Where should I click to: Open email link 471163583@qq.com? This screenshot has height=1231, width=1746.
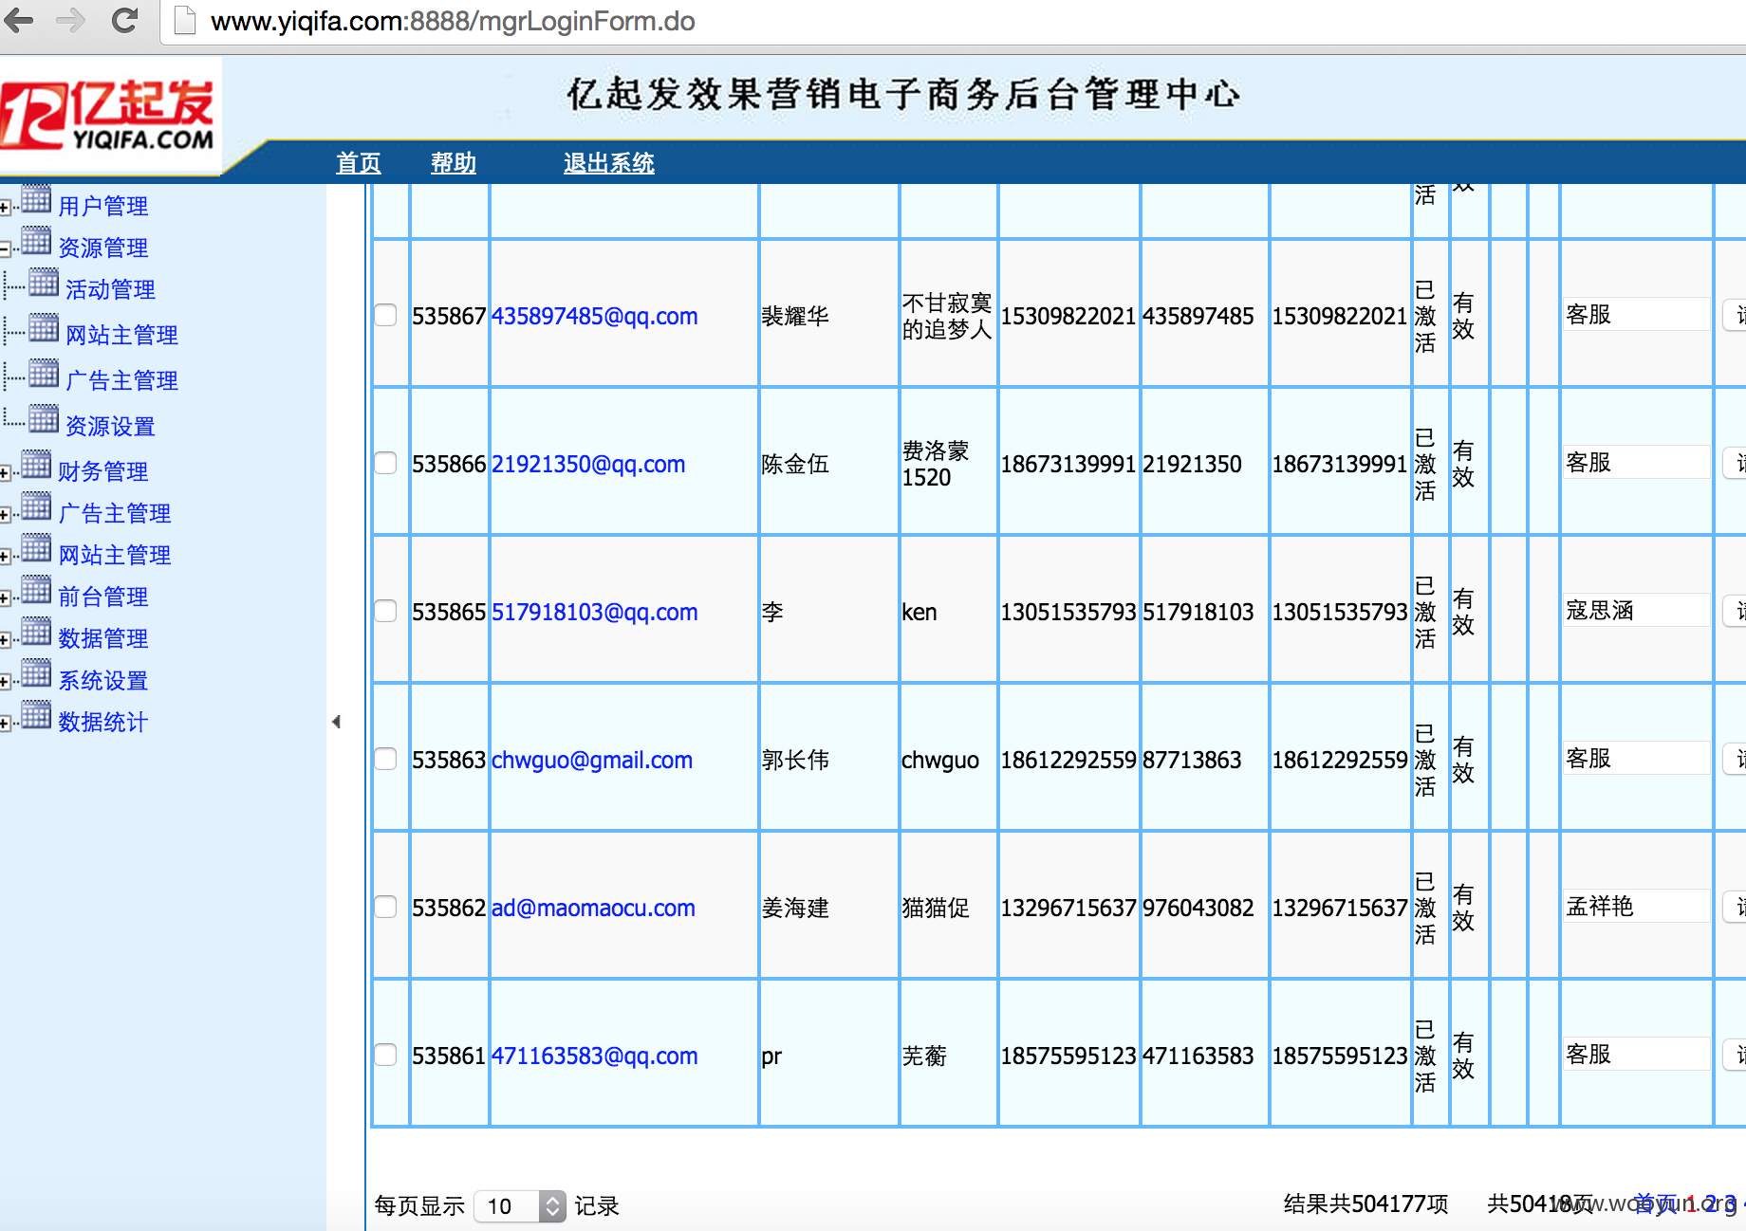pos(594,1056)
